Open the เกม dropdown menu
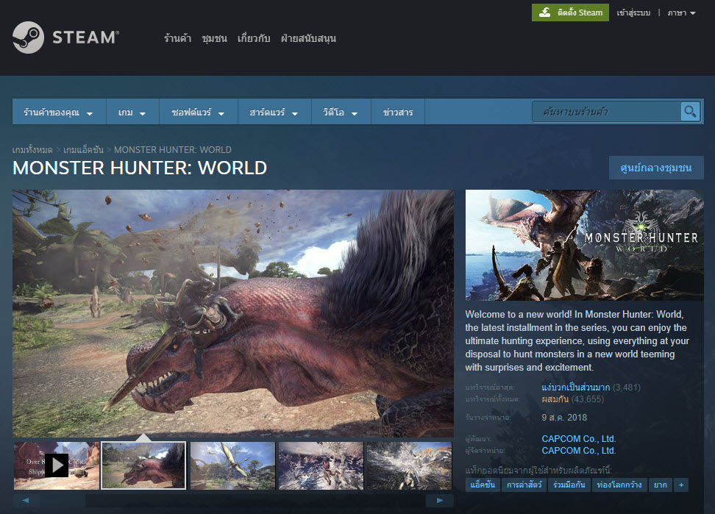The image size is (715, 514). (132, 113)
